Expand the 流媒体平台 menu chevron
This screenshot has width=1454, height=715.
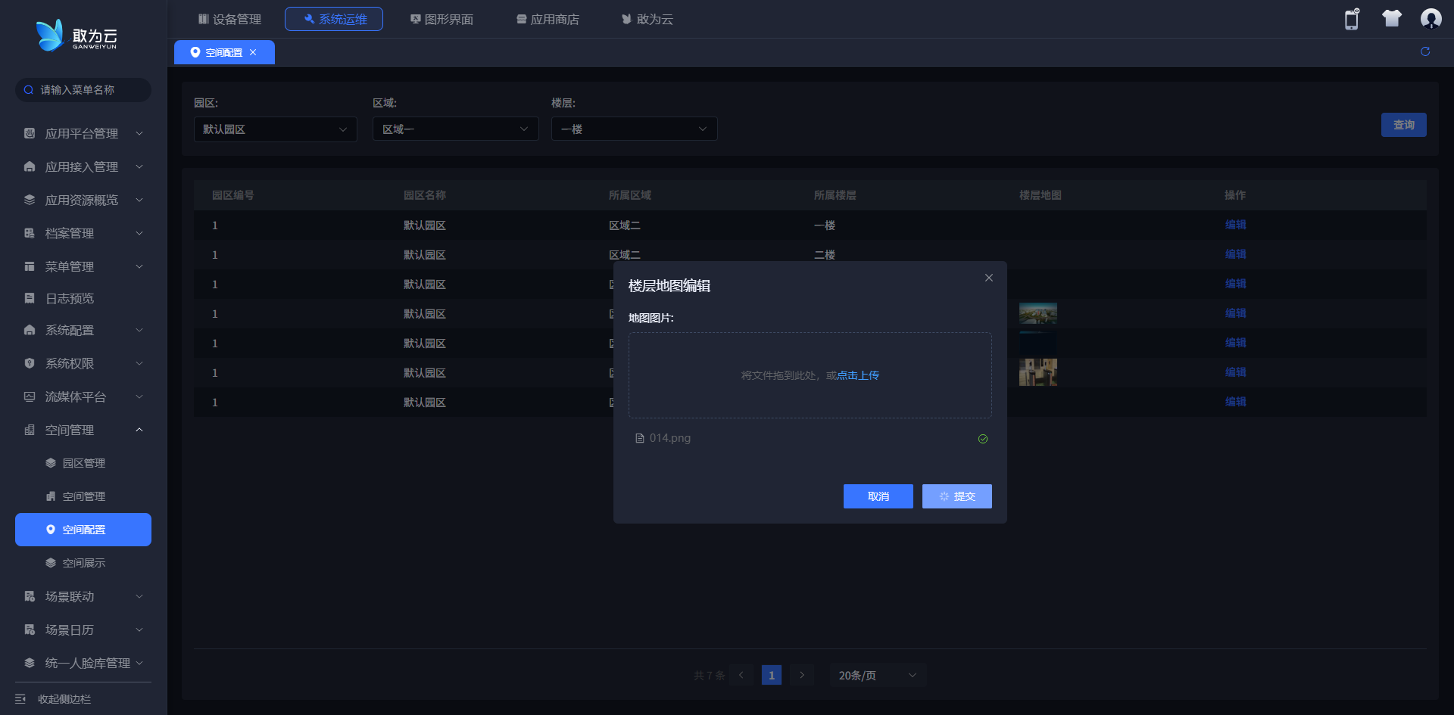pyautogui.click(x=139, y=396)
